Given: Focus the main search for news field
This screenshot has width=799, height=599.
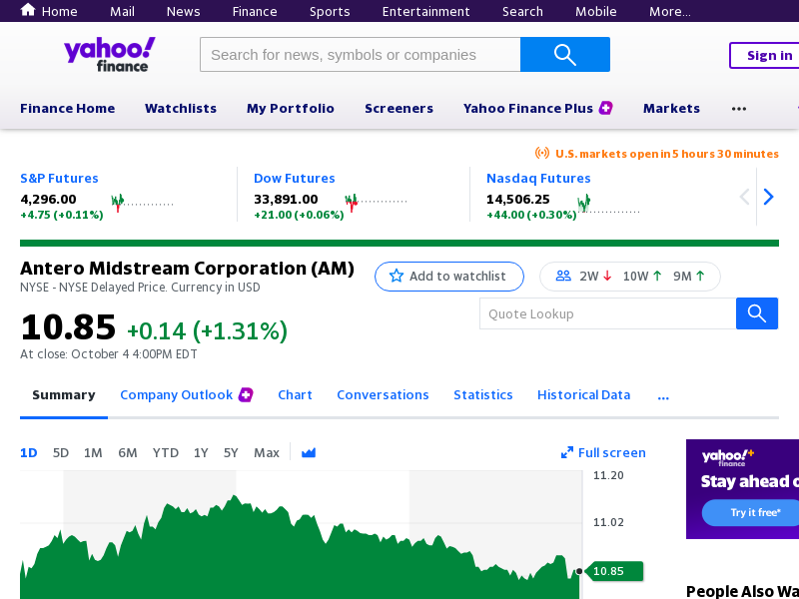Looking at the screenshot, I should point(361,55).
